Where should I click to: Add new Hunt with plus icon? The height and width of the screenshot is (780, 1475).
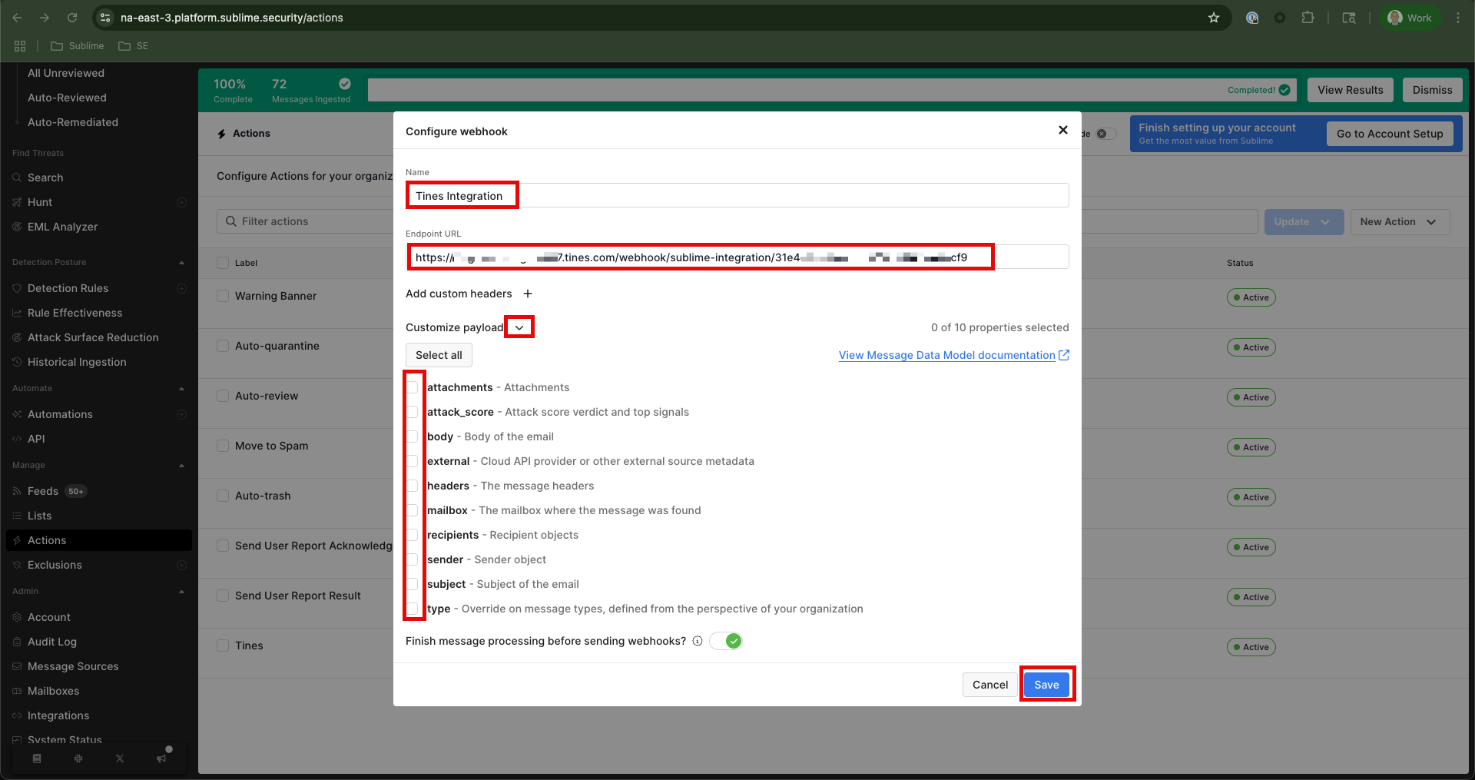coord(182,202)
